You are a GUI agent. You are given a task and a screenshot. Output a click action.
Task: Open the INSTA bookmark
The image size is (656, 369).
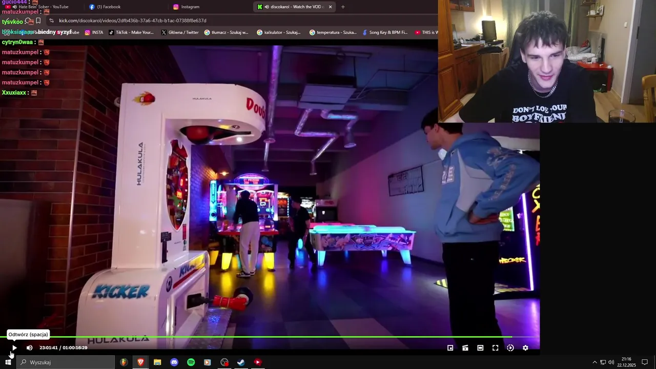click(x=94, y=32)
